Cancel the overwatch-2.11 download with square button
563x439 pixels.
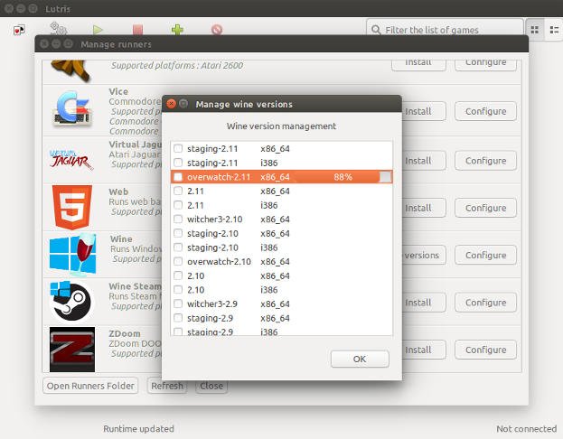click(x=385, y=177)
